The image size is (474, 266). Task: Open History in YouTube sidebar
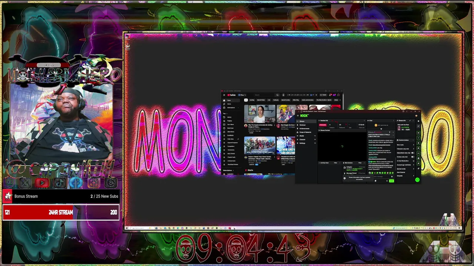coord(231,117)
